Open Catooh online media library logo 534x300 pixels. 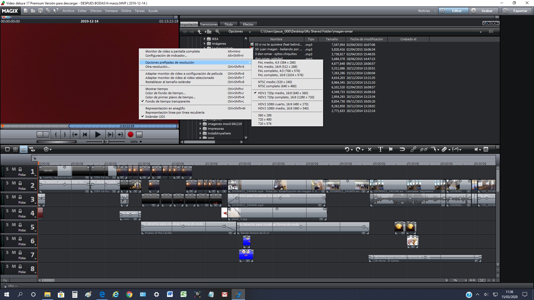(491, 23)
